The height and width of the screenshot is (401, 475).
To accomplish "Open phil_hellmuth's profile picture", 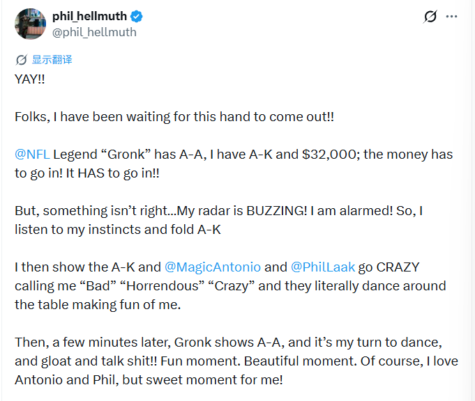I will pos(30,24).
